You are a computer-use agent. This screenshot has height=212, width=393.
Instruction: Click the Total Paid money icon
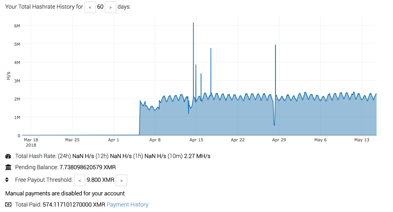8,205
